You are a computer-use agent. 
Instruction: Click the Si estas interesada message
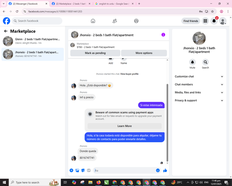(151, 105)
